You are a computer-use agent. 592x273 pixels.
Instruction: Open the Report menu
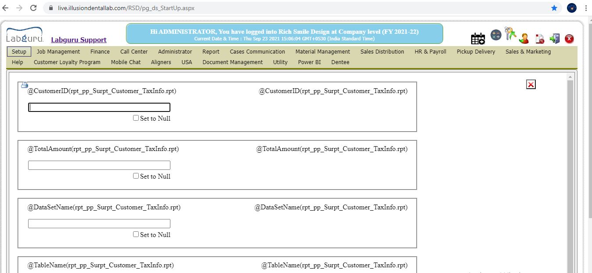tap(211, 51)
